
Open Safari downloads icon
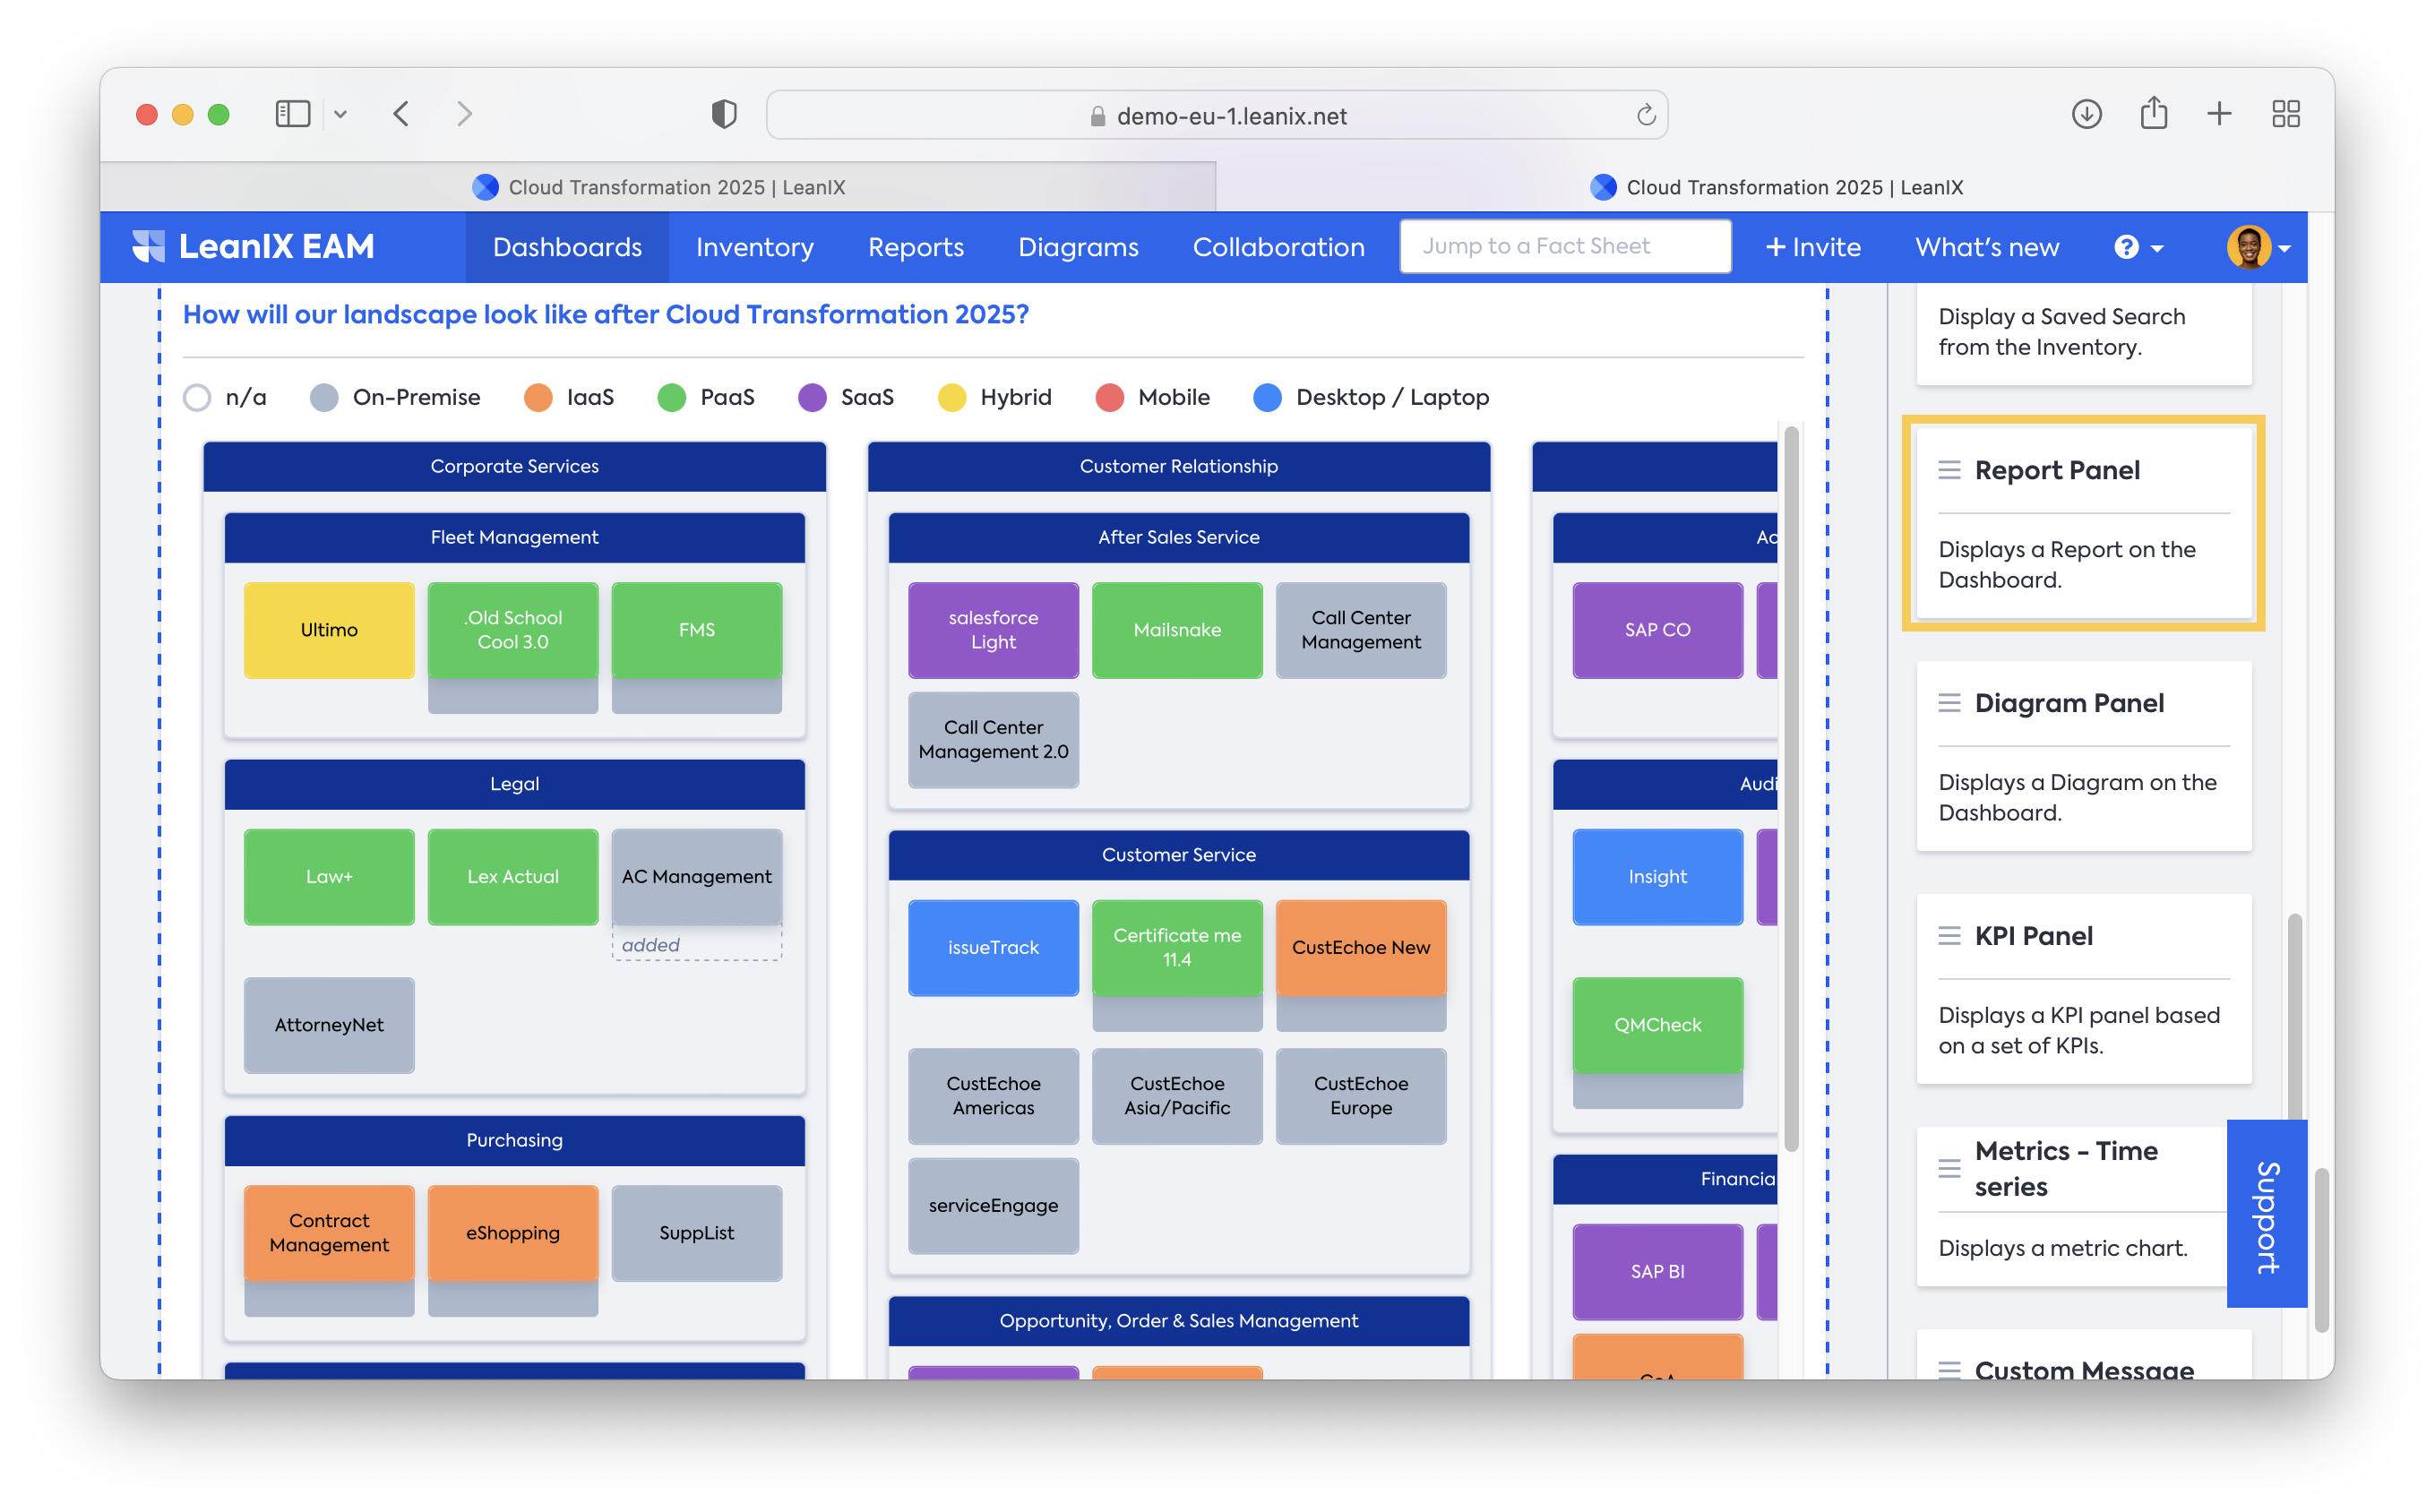2086,114
